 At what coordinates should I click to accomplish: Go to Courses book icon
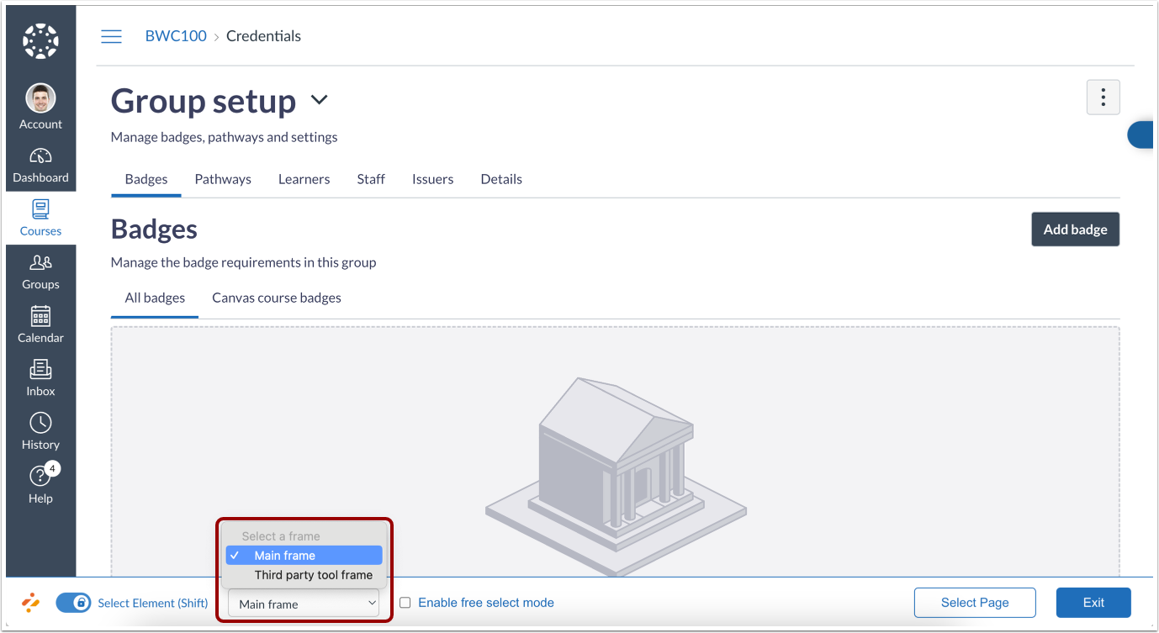tap(40, 208)
